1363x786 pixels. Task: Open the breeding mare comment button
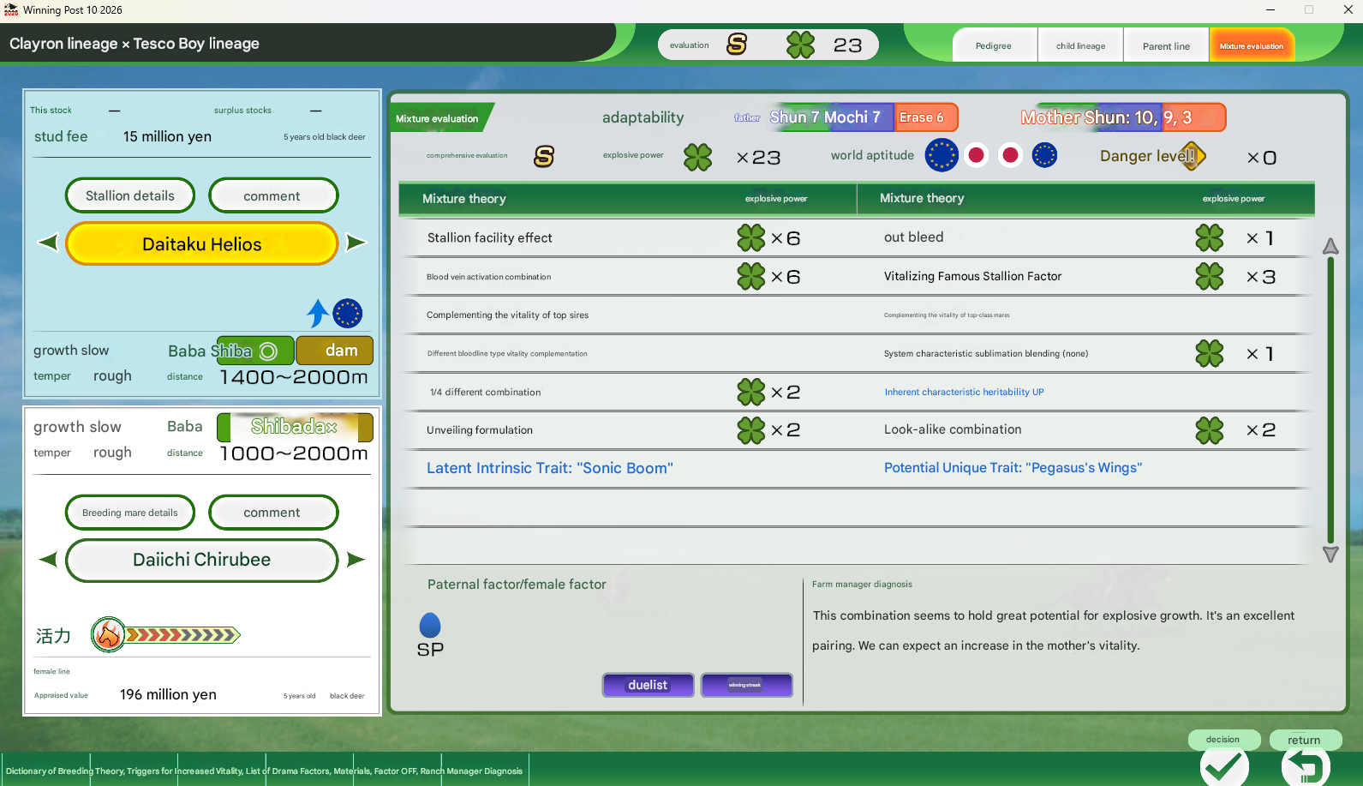pos(272,513)
